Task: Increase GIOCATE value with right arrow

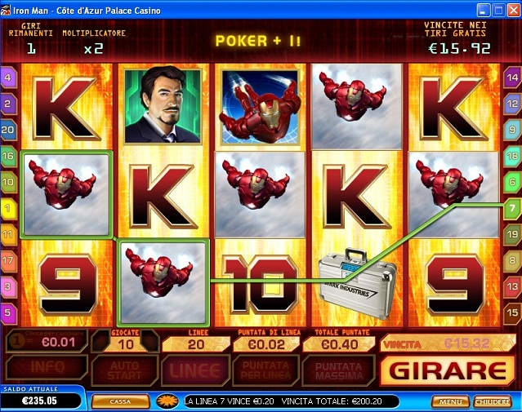Action: click(149, 341)
